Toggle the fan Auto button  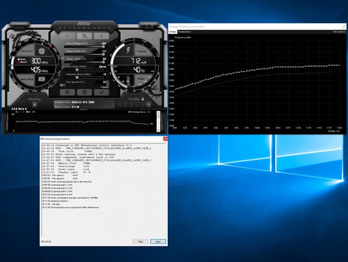105,87
